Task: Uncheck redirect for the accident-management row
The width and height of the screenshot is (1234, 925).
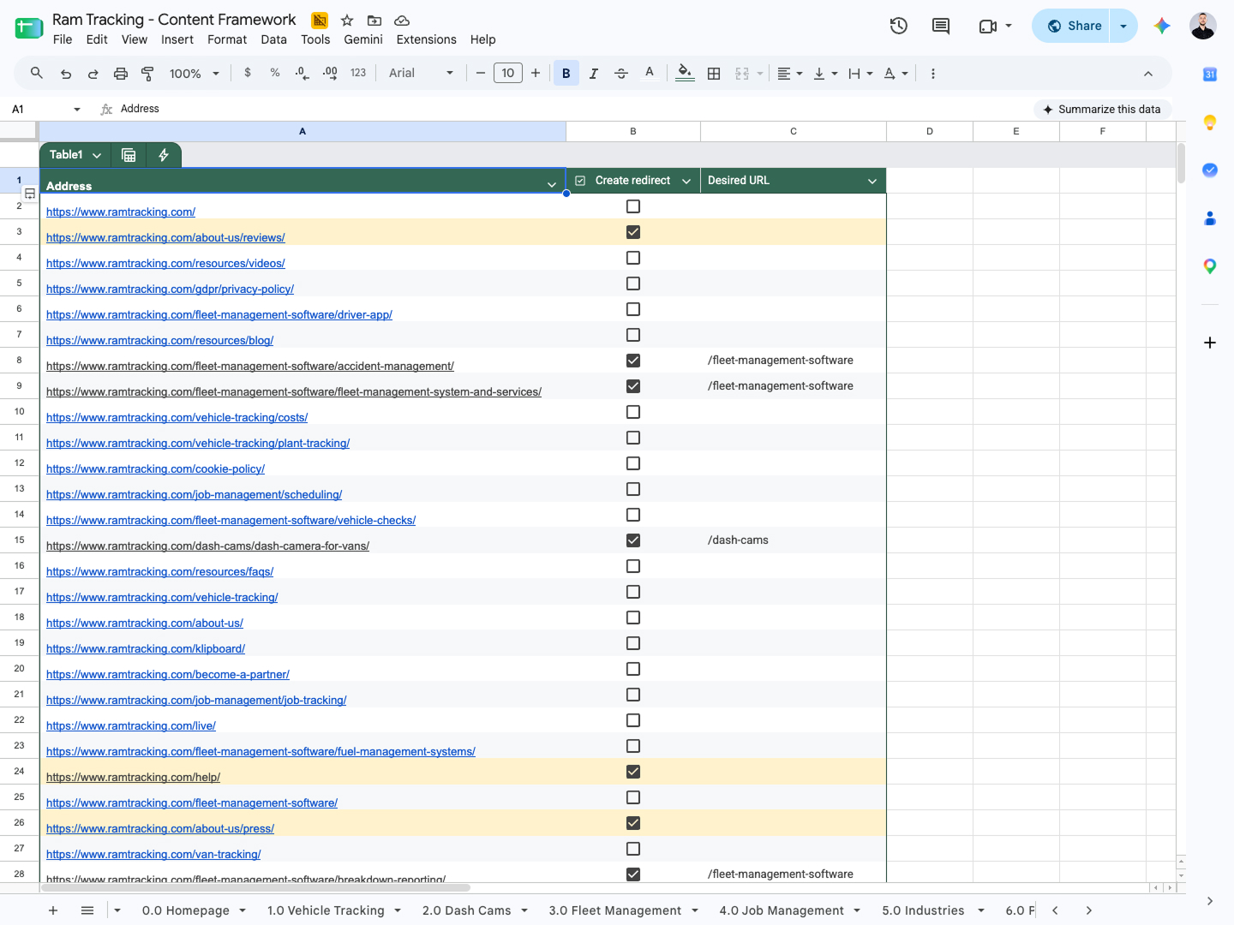Action: (633, 361)
